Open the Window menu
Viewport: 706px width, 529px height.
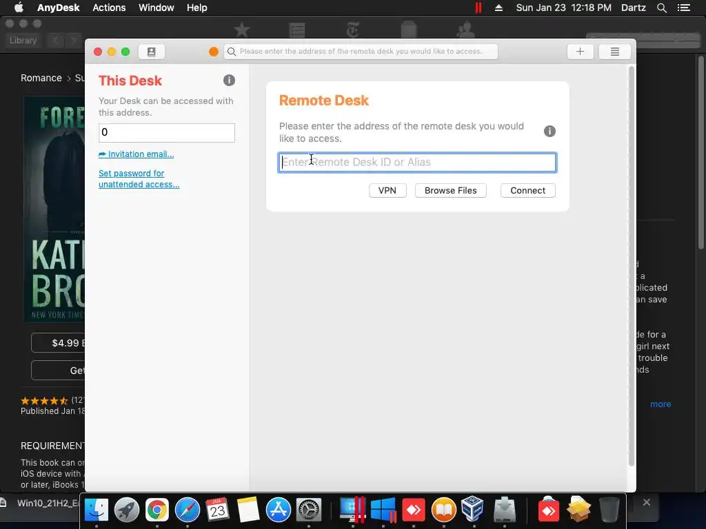pos(157,8)
